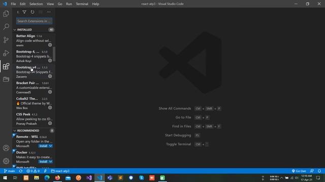Open the errors and warnings count in status bar
The width and height of the screenshot is (325, 182).
[33, 171]
